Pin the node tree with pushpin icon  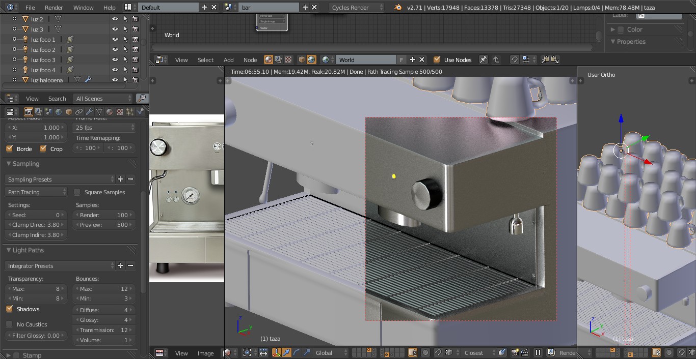pos(483,60)
